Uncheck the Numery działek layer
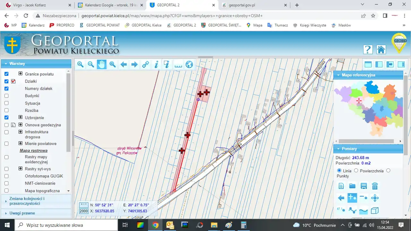This screenshot has width=411, height=231. (x=6, y=88)
